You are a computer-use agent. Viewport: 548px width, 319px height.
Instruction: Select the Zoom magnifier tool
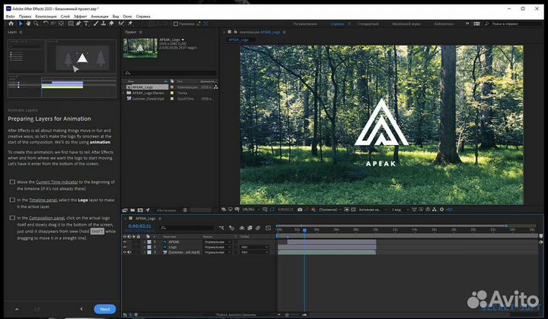(37, 24)
